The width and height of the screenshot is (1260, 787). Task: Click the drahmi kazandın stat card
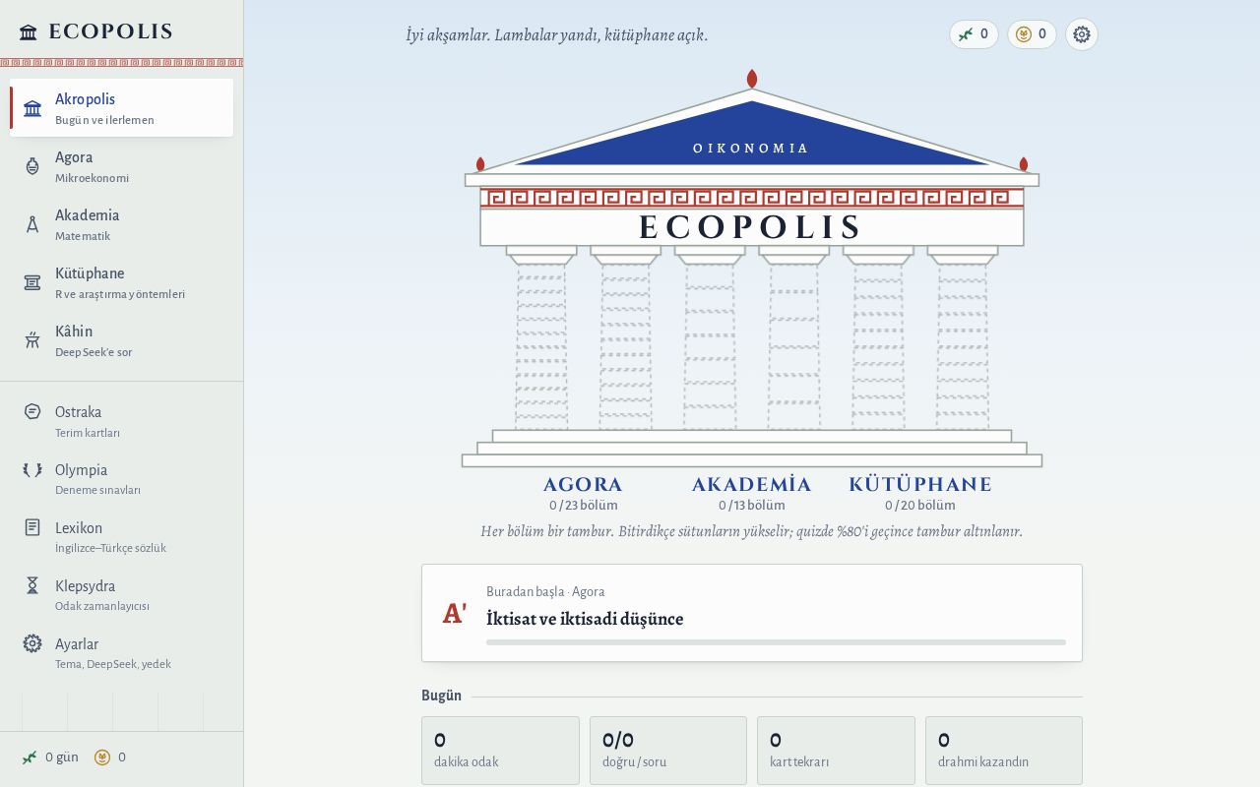[1004, 751]
